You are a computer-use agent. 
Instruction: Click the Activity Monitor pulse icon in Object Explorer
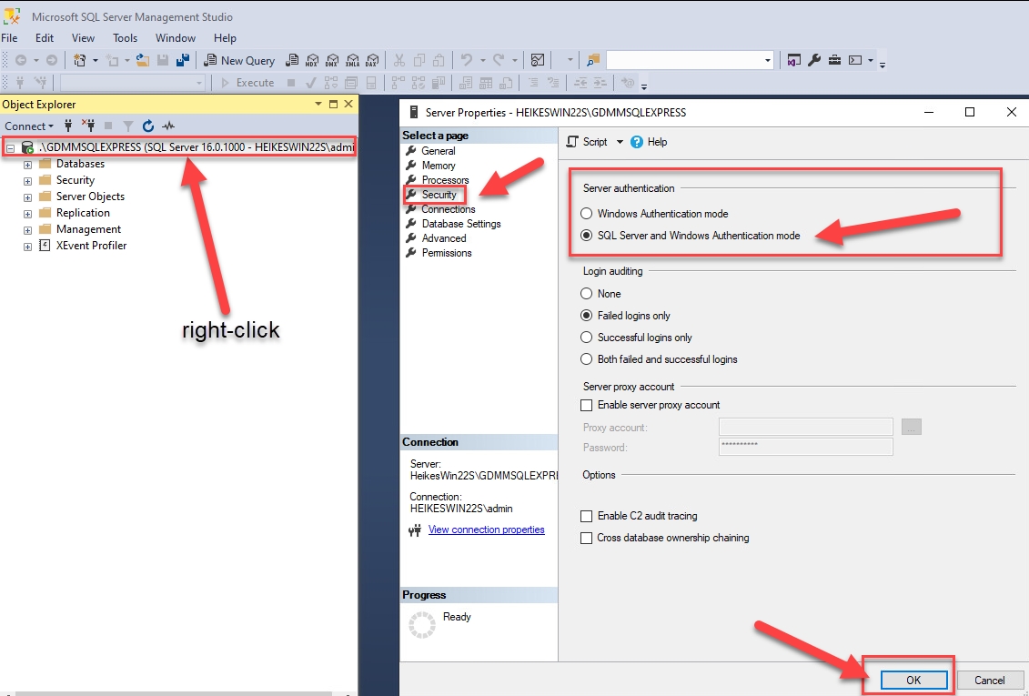[x=168, y=126]
